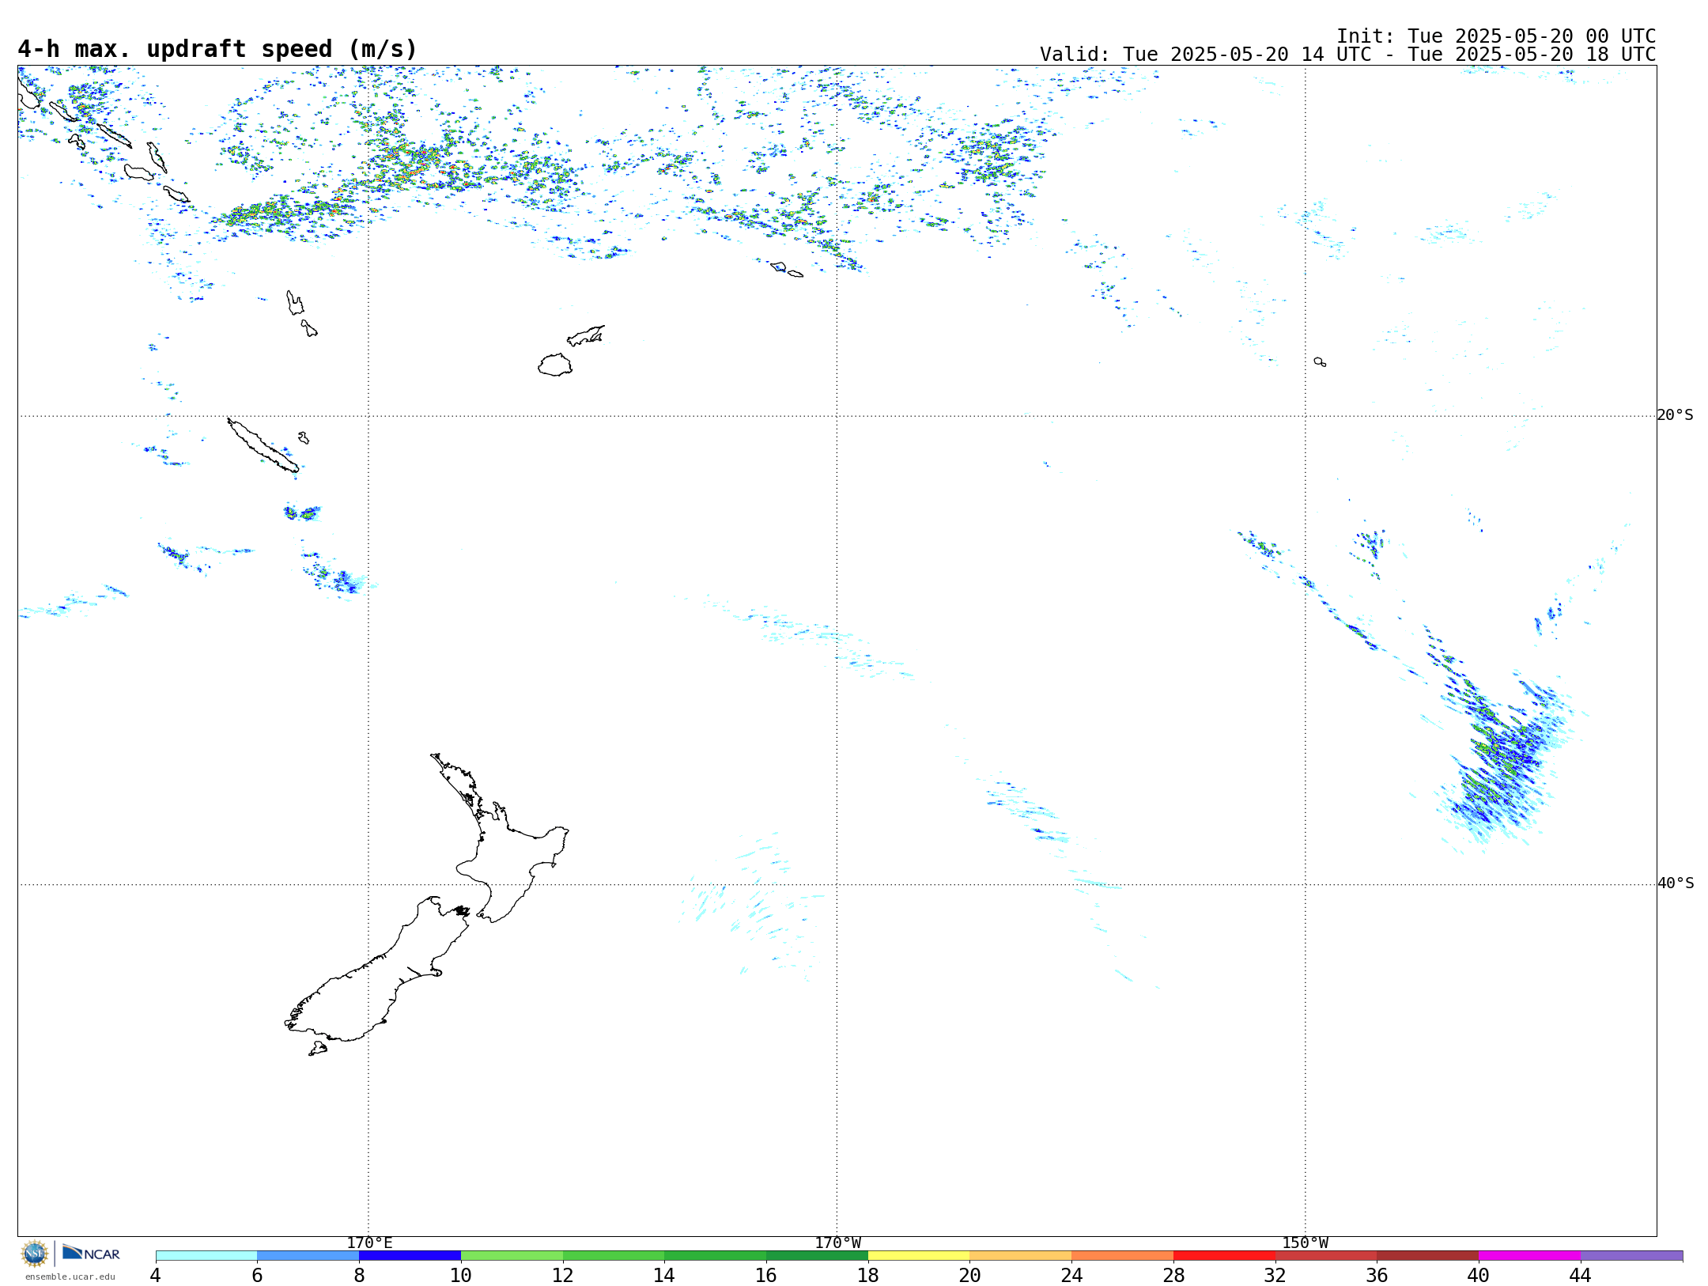
Task: Click the 40°S latitude label
Action: [1676, 883]
